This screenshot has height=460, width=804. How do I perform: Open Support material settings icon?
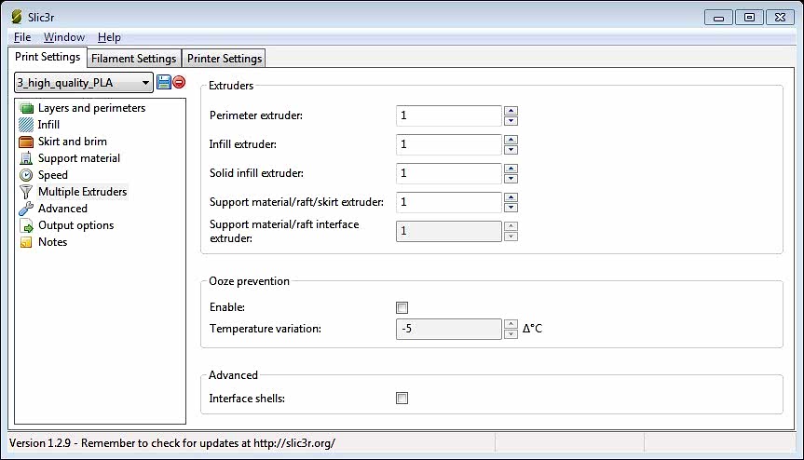26,158
